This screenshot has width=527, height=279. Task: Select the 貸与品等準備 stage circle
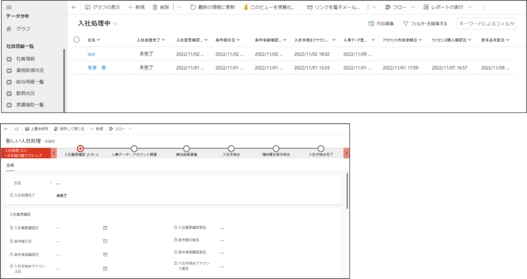click(x=186, y=148)
